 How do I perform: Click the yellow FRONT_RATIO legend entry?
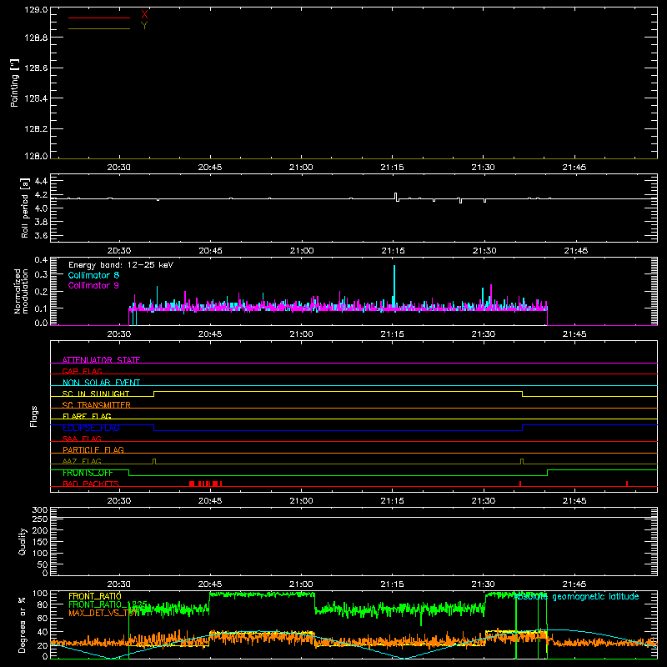(x=95, y=596)
